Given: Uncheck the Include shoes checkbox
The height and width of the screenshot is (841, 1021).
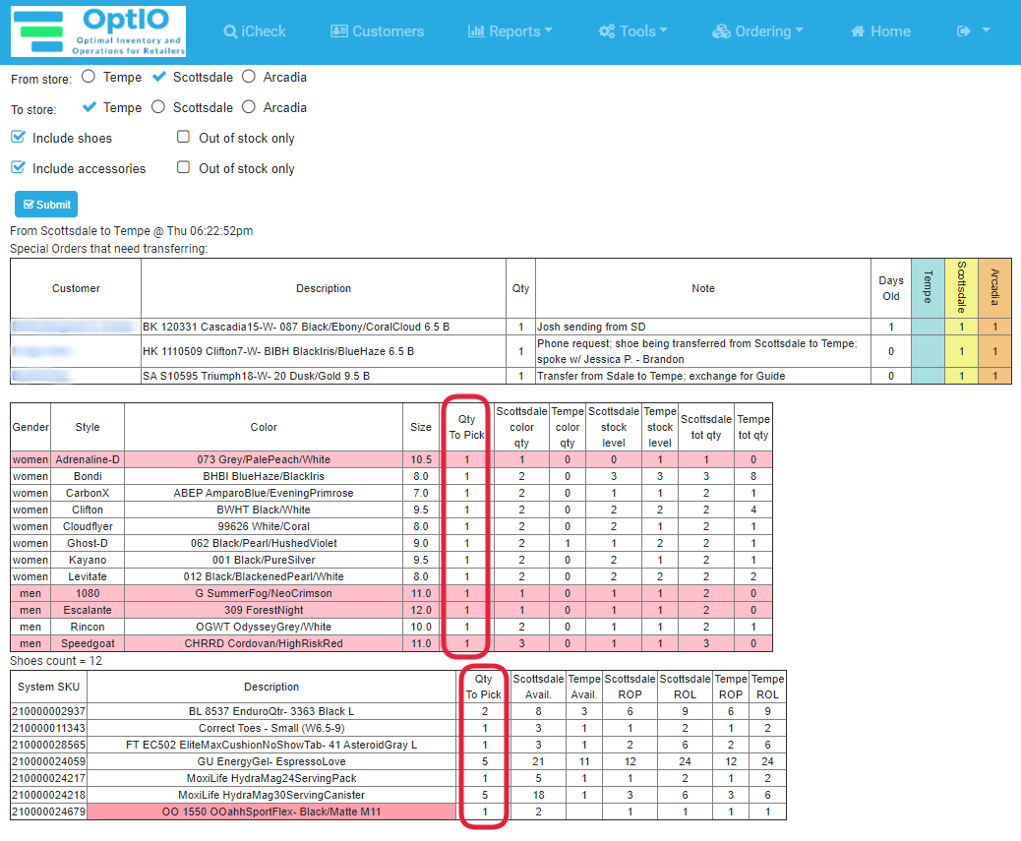Looking at the screenshot, I should pyautogui.click(x=17, y=138).
